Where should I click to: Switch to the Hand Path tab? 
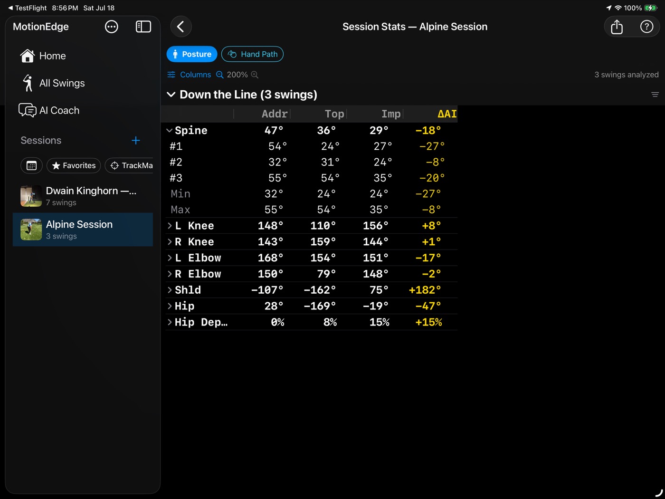pyautogui.click(x=252, y=54)
